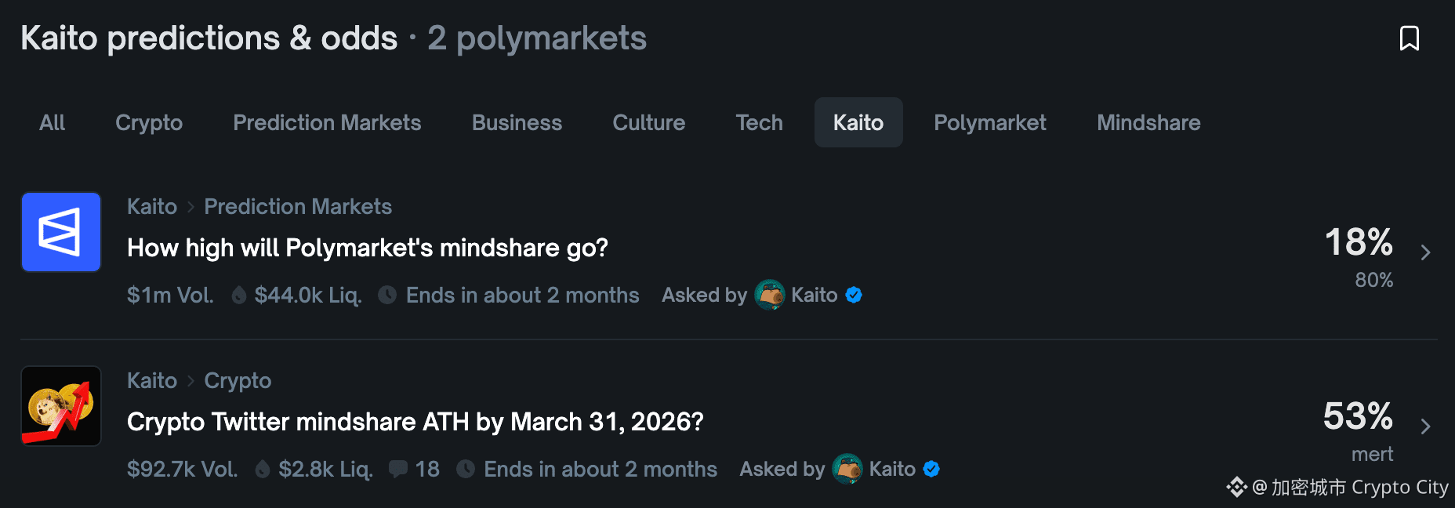Open "How high will Polymarket's mindshare go?"
This screenshot has width=1455, height=508.
click(x=368, y=248)
